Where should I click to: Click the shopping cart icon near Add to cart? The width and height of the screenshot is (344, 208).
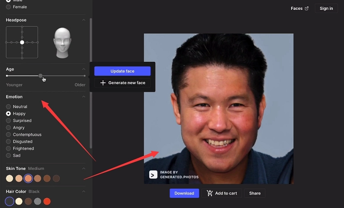(210, 193)
